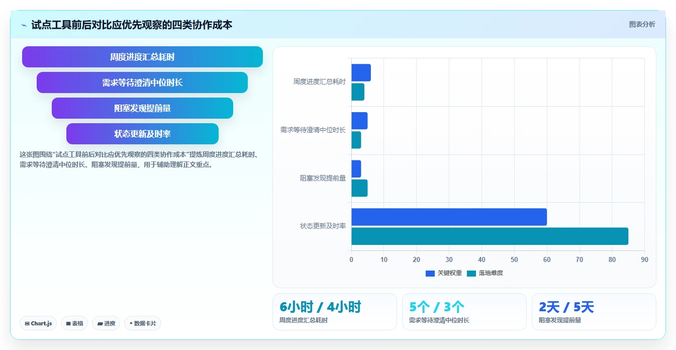
Task: Click the blue 关键权重 legend color box
Action: pos(430,274)
